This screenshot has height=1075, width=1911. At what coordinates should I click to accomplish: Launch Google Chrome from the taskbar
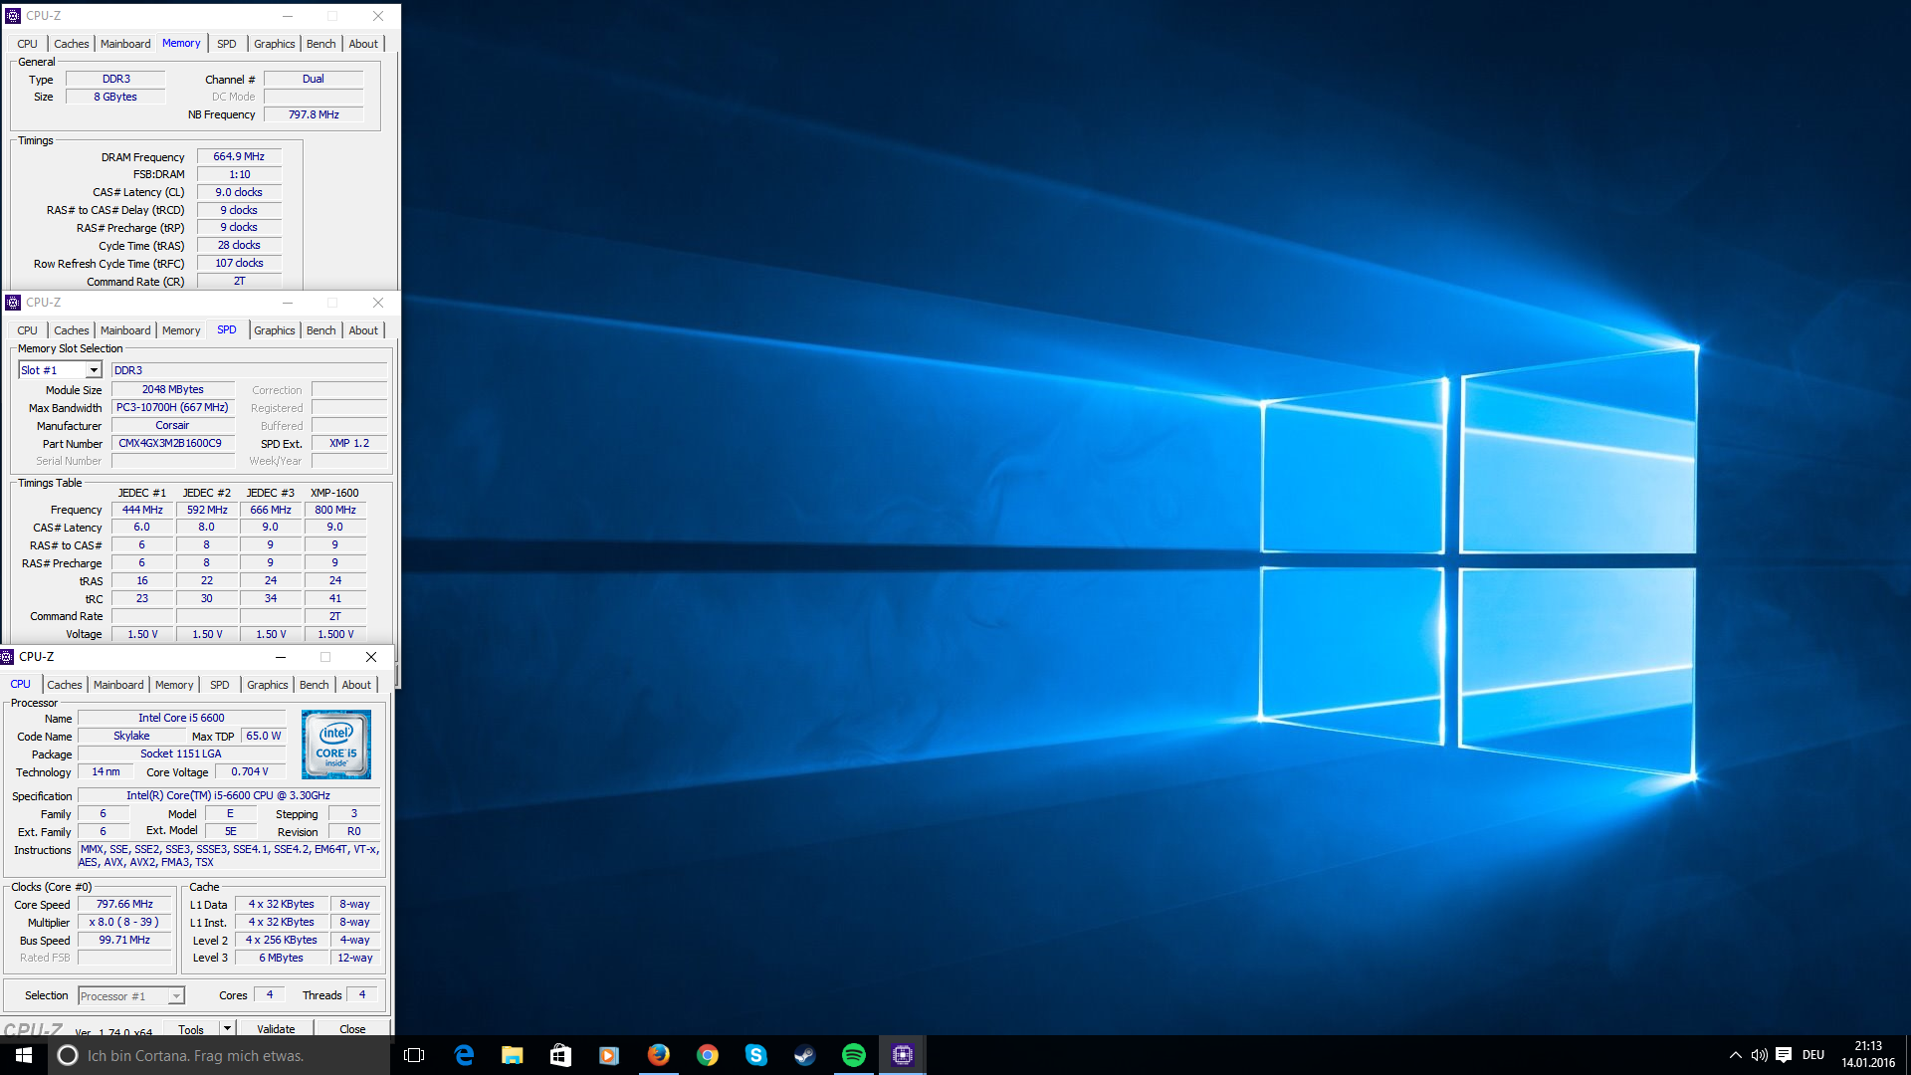pos(707,1055)
